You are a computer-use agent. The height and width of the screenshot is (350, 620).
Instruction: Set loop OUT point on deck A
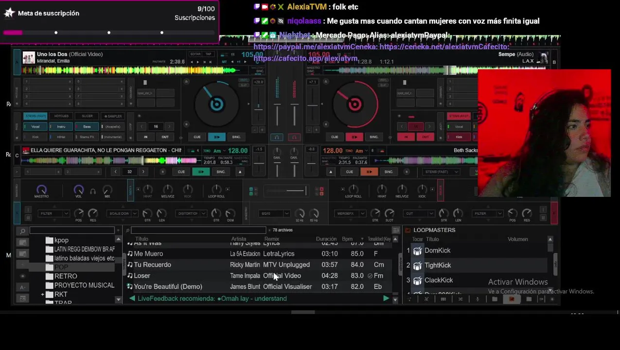tap(165, 137)
